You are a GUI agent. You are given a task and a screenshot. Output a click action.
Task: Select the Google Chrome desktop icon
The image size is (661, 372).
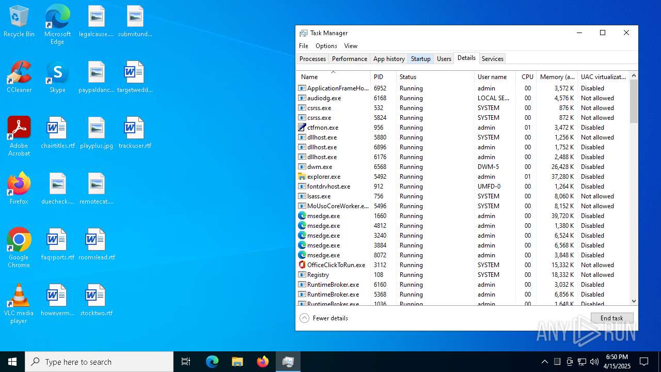pyautogui.click(x=19, y=248)
